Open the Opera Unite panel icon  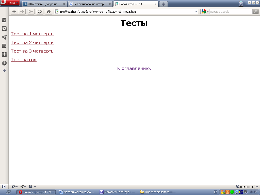click(4, 37)
